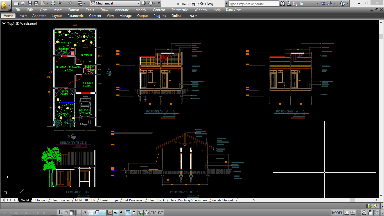Switch to the Renc. Listrik layout tab
Image resolution: width=384 pixels, height=216 pixels.
click(157, 200)
